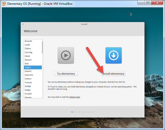Select Eesti in the language list
The width and height of the screenshot is (165, 130).
(x=33, y=64)
